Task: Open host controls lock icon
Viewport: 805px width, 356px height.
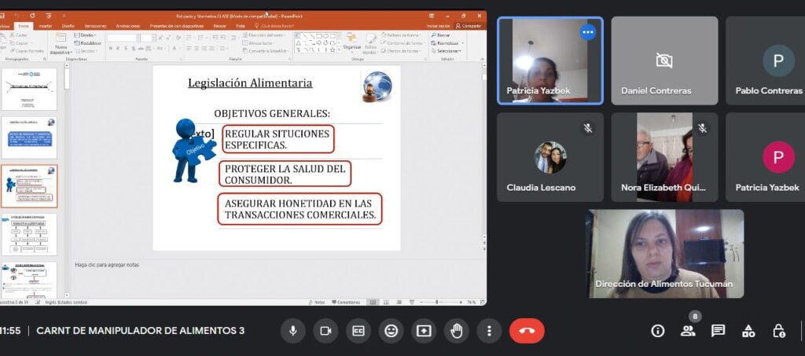Action: pyautogui.click(x=778, y=331)
